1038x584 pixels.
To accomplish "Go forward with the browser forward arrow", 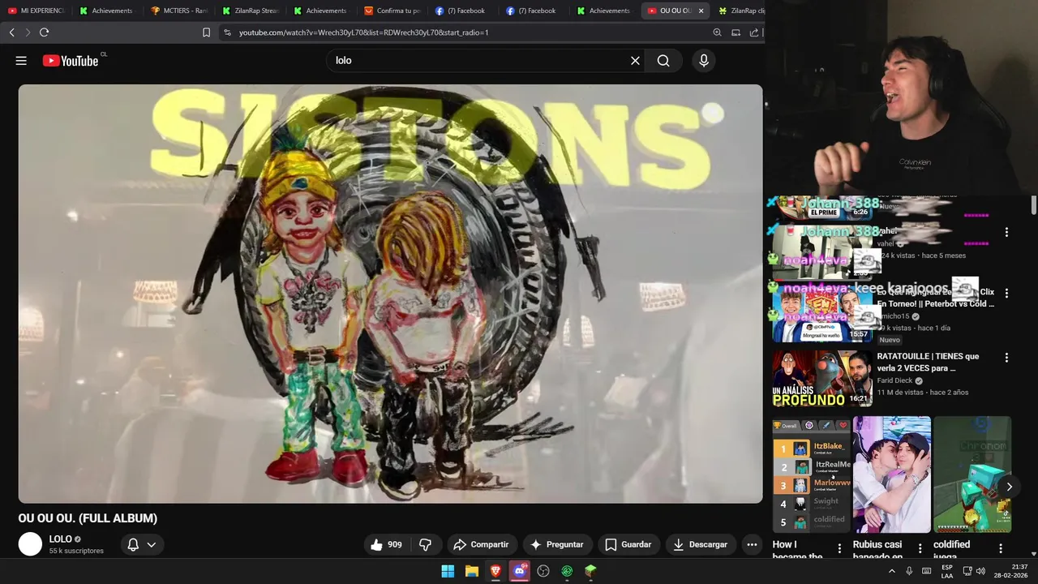I will [28, 32].
